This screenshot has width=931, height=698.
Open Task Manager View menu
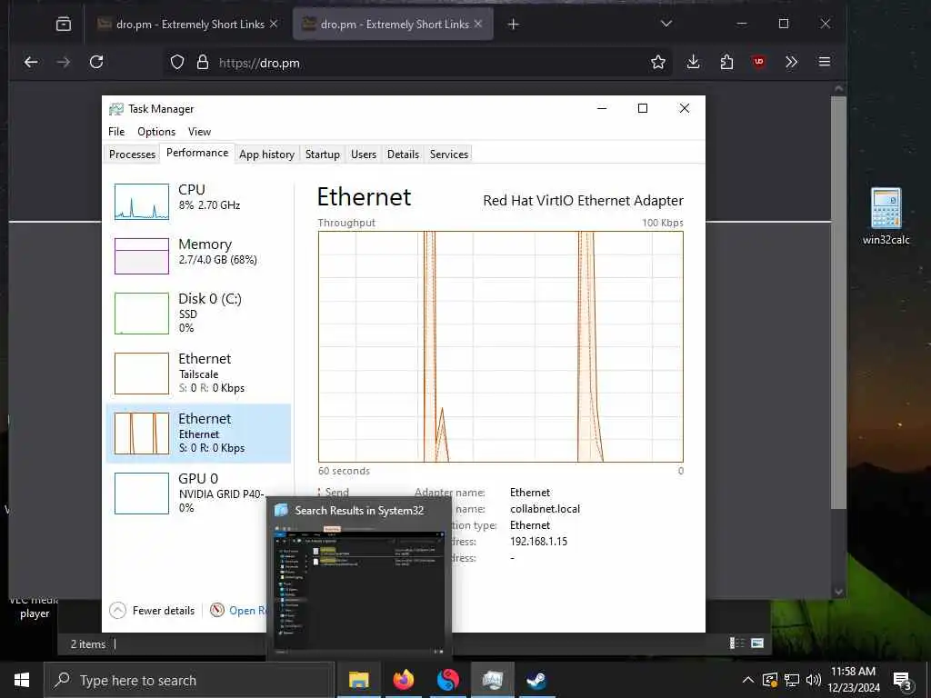[199, 132]
